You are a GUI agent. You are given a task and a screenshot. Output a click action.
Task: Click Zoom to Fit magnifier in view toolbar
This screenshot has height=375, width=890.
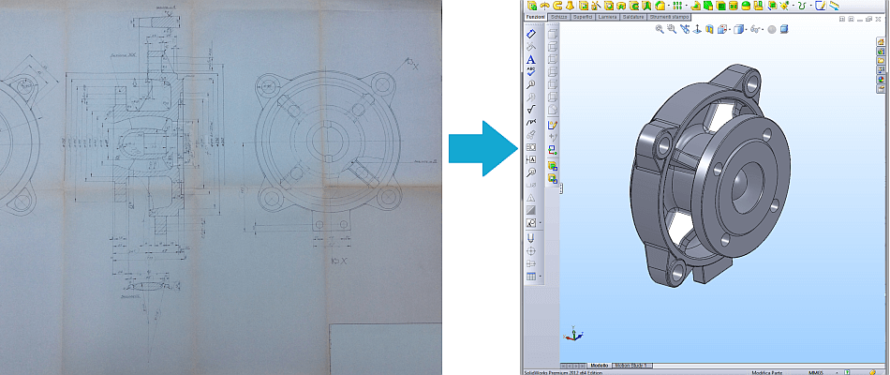(x=660, y=30)
